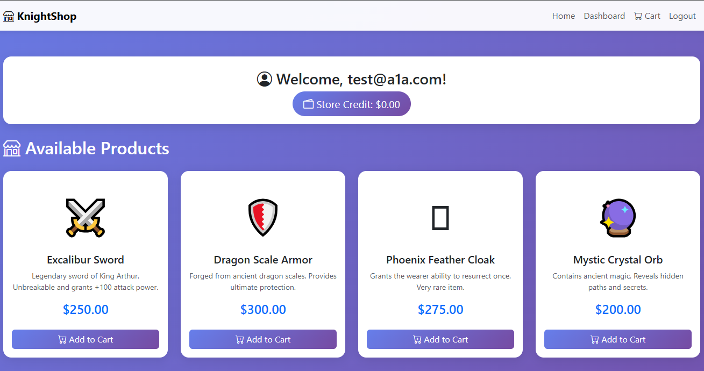704x371 pixels.
Task: Open the Dashboard nav link
Action: coord(604,16)
